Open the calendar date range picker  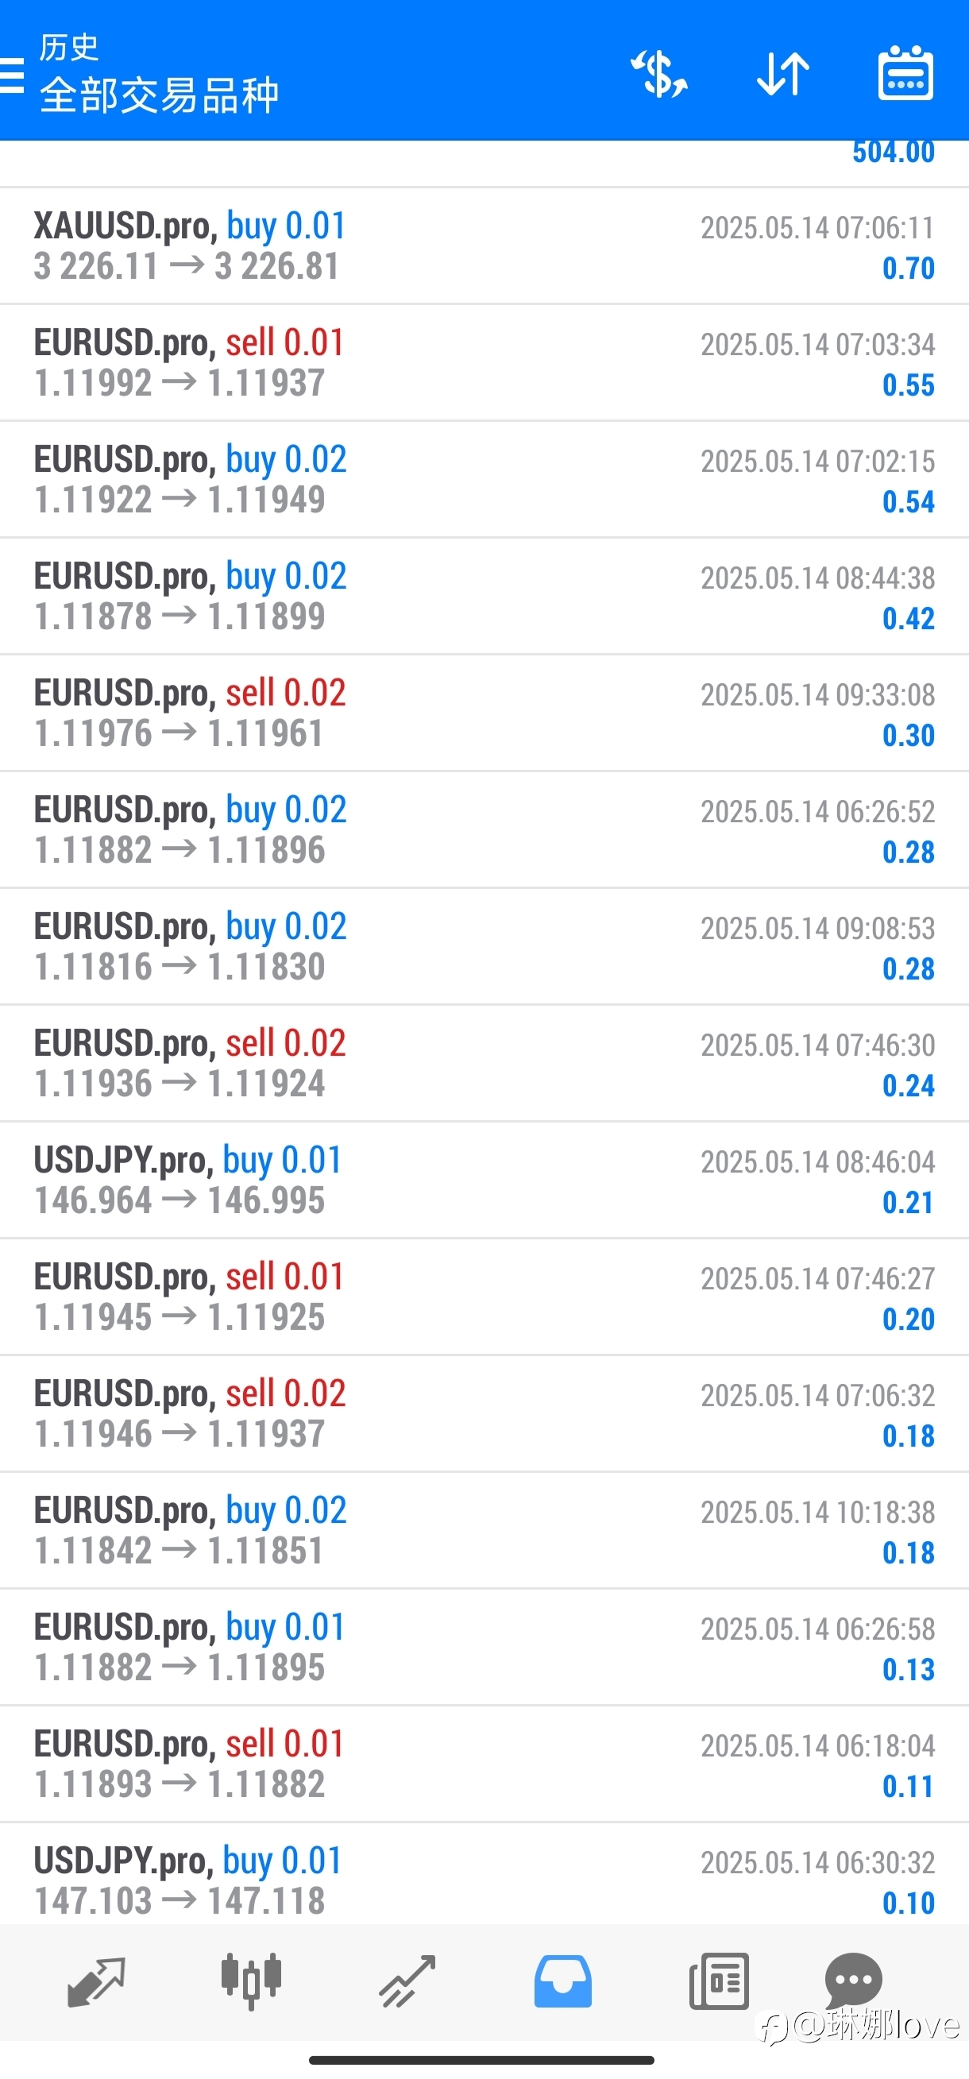click(x=905, y=73)
